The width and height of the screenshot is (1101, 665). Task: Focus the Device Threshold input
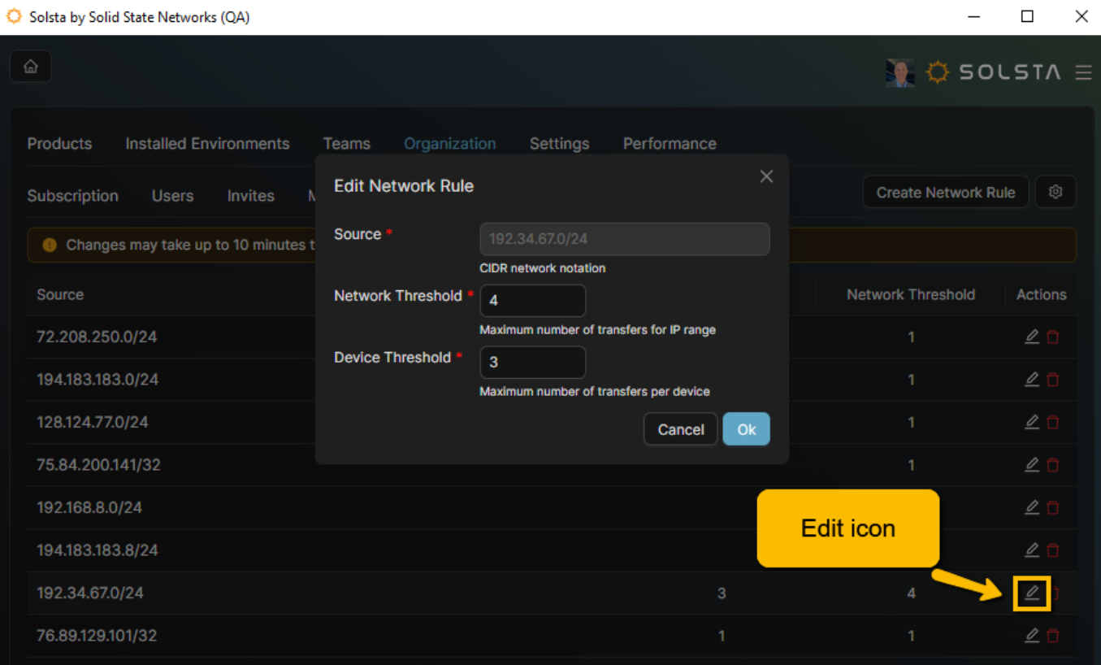533,363
